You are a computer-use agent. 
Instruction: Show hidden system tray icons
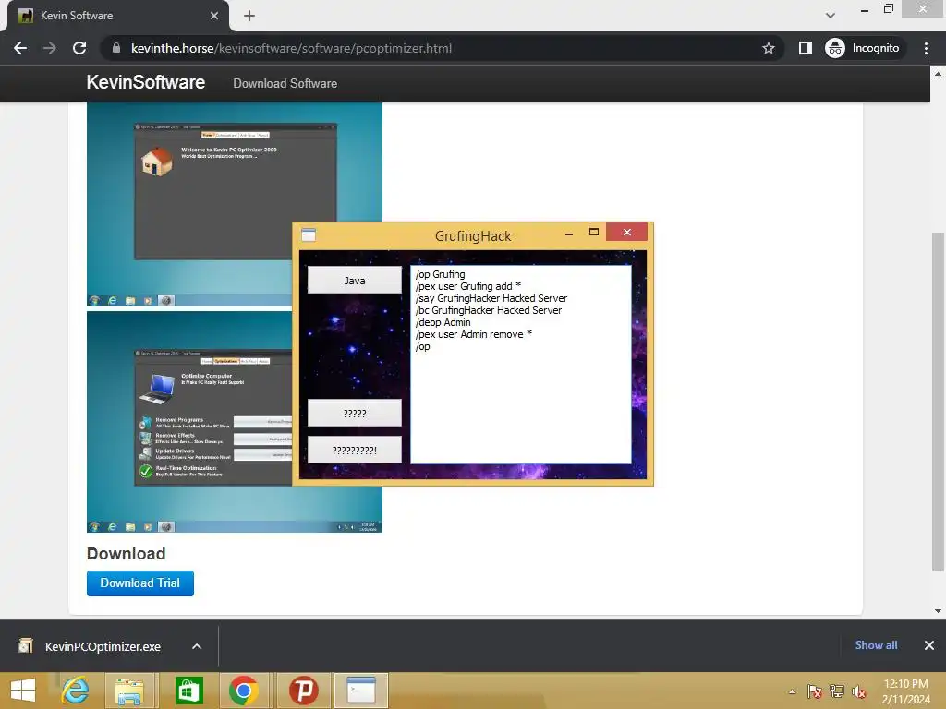pos(792,691)
